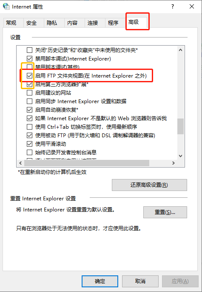Disable 启用自动崩溃恢复 checkbox

point(29,110)
